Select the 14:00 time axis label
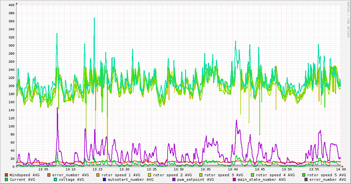Viewport: 351px width, 184px height. click(341, 169)
